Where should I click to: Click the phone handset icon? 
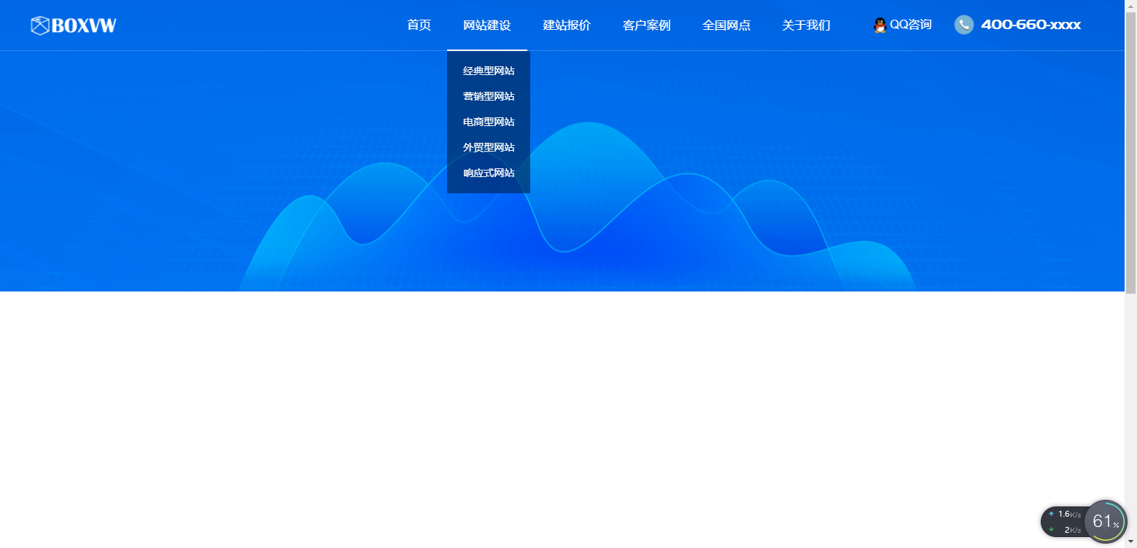[964, 25]
